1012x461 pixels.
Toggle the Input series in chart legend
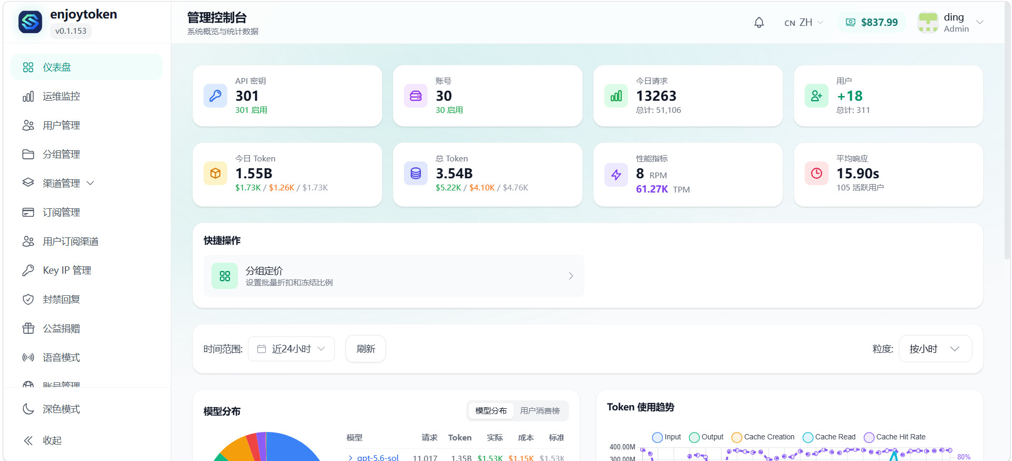667,437
